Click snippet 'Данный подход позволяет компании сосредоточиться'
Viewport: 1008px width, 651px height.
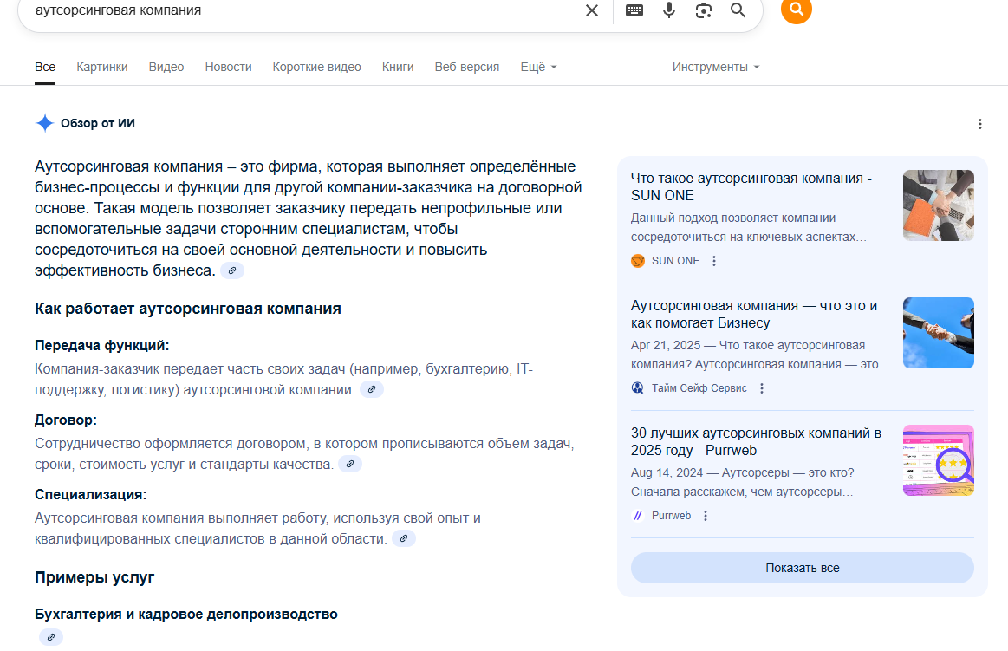749,227
